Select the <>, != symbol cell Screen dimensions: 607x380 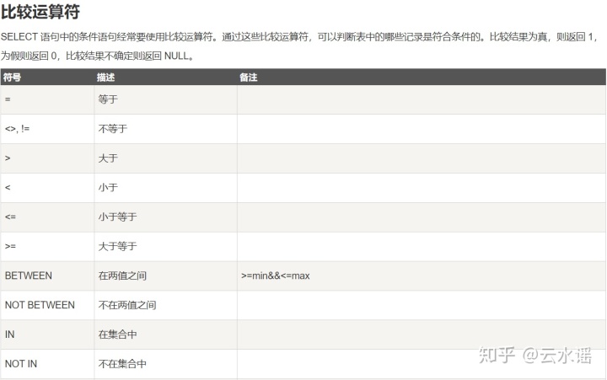tap(47, 129)
